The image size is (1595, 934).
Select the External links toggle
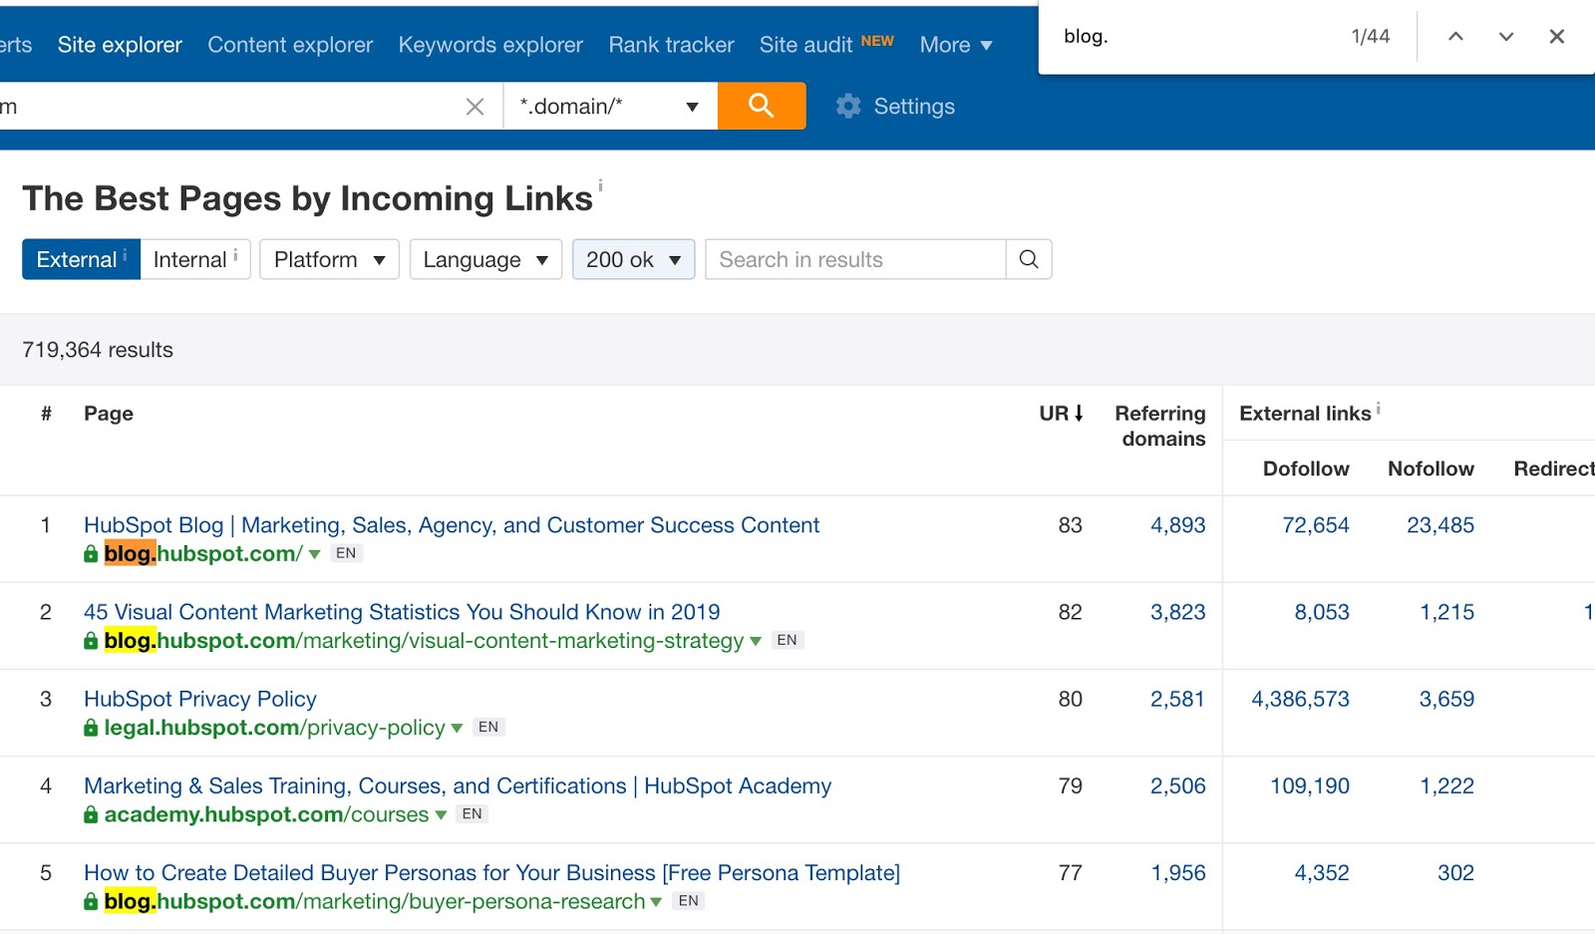[x=81, y=259]
